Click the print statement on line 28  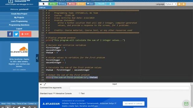click(72, 77)
